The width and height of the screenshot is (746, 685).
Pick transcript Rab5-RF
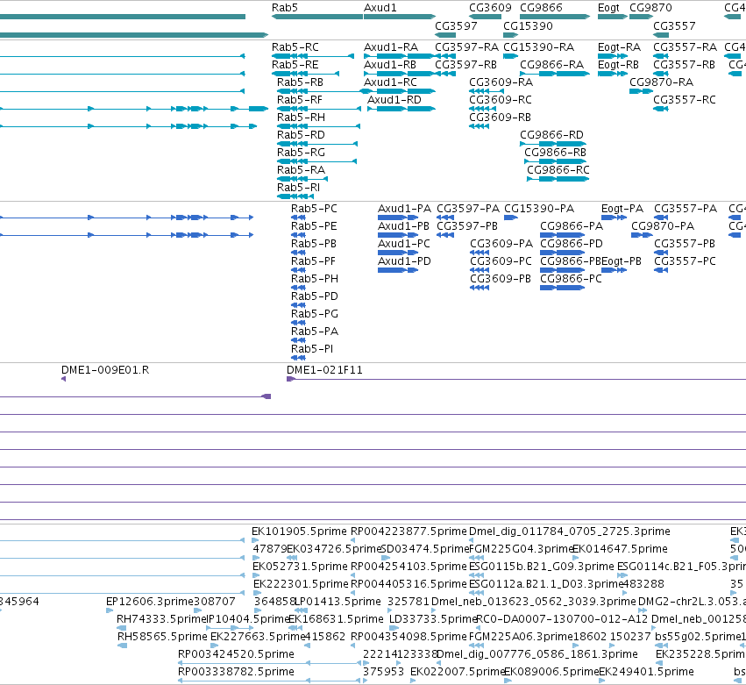pos(300,101)
